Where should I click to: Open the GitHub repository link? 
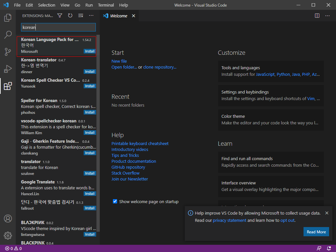[x=128, y=167]
